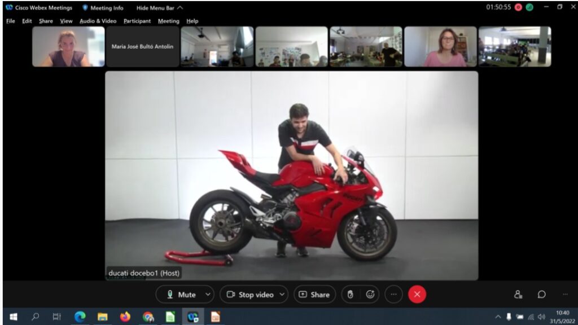Open Windows Start menu
The width and height of the screenshot is (578, 325).
[x=14, y=317]
